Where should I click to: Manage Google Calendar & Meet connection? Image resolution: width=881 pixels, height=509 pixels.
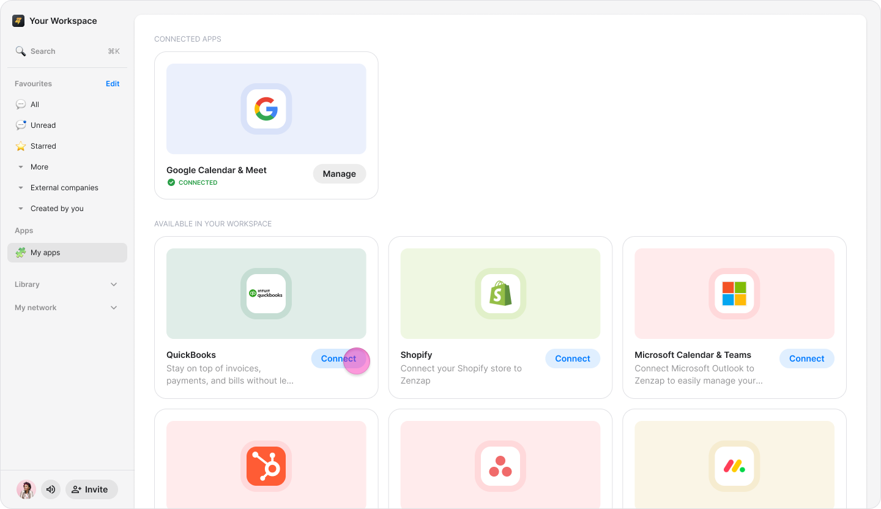339,174
